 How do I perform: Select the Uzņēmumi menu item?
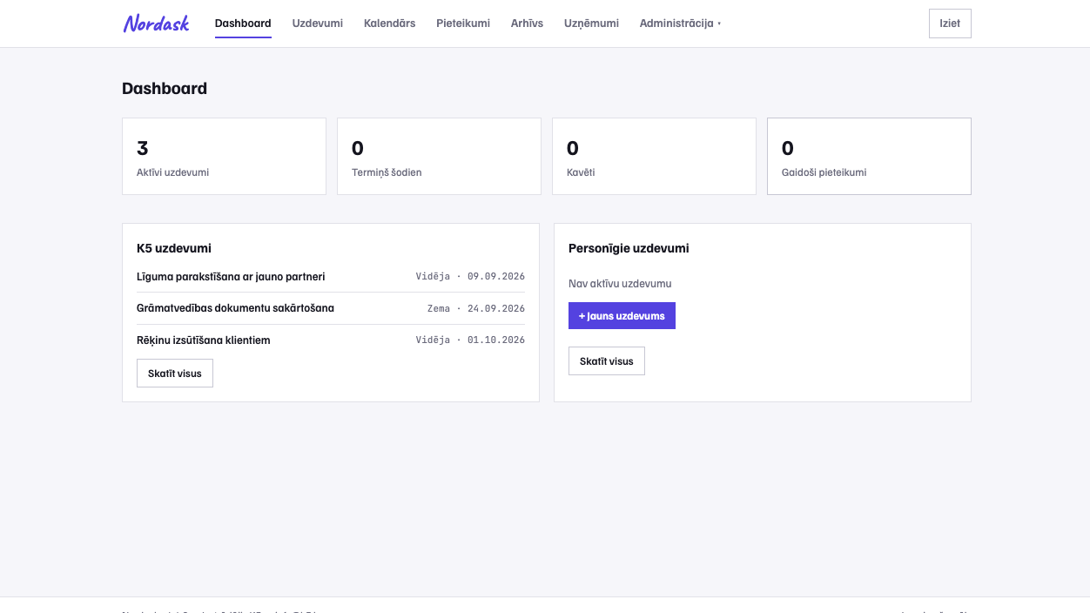tap(591, 24)
